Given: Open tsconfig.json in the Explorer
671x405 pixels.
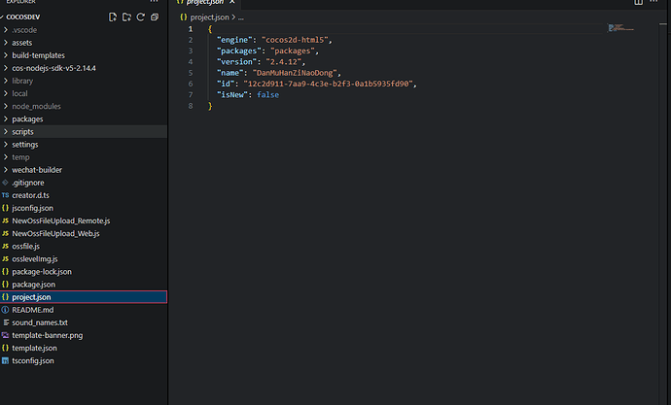Looking at the screenshot, I should click(x=33, y=360).
